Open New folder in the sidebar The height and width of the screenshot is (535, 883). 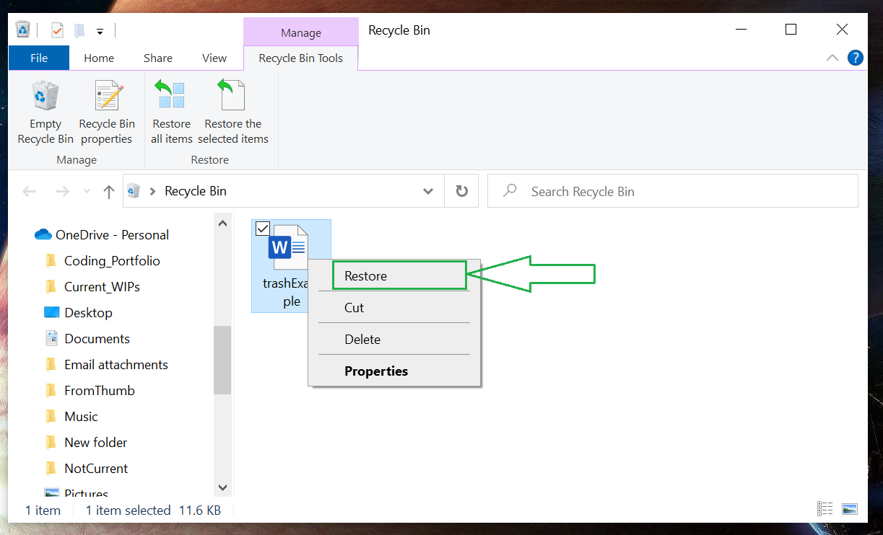pos(95,442)
